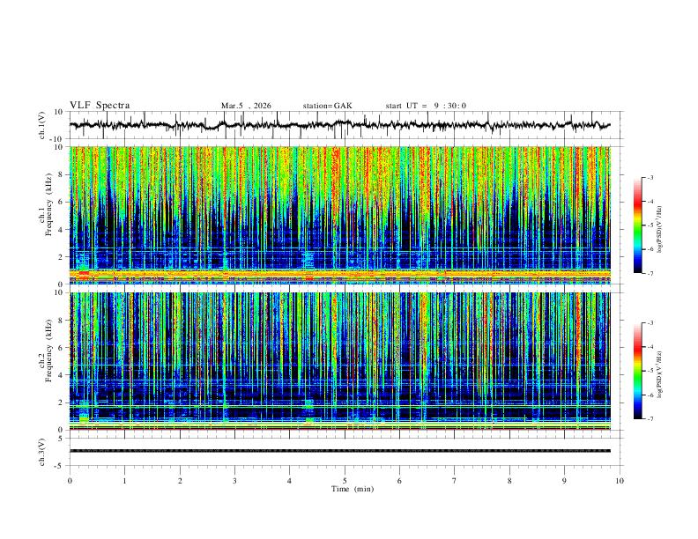Click time axis tick label "5"
The height and width of the screenshot is (539, 698).
coord(345,481)
